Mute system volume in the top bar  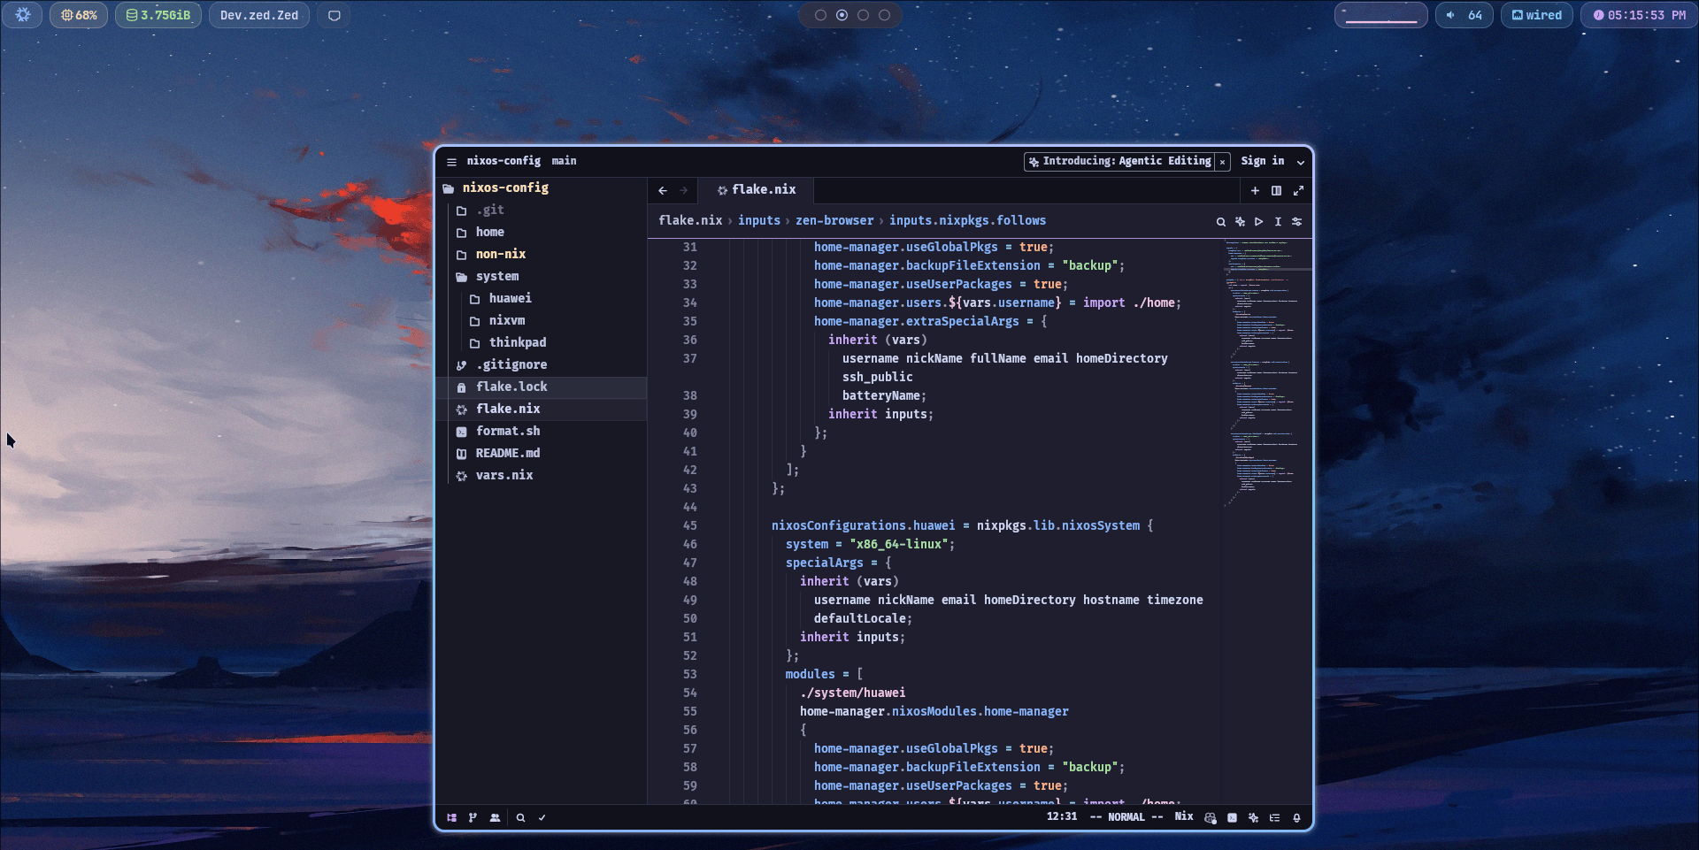coord(1451,14)
